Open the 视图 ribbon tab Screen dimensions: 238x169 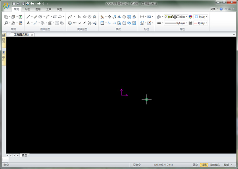tap(59, 8)
